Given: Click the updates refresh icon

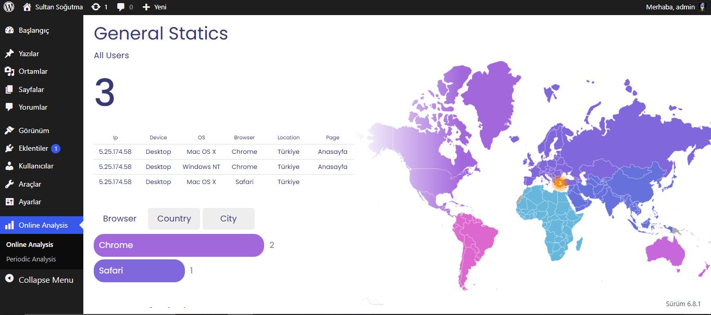Looking at the screenshot, I should pos(95,7).
